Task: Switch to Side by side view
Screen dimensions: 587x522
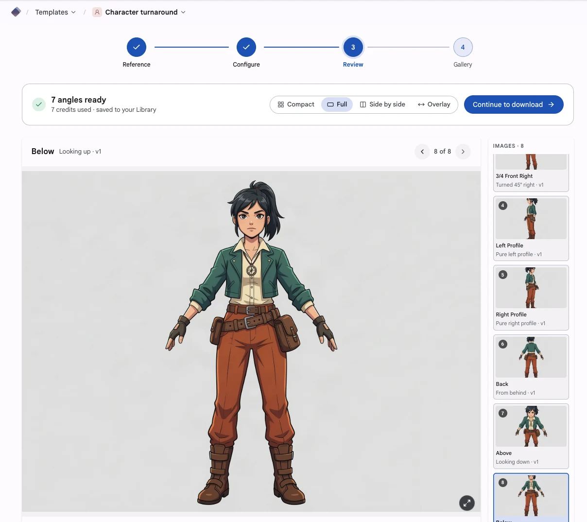Action: [x=382, y=104]
